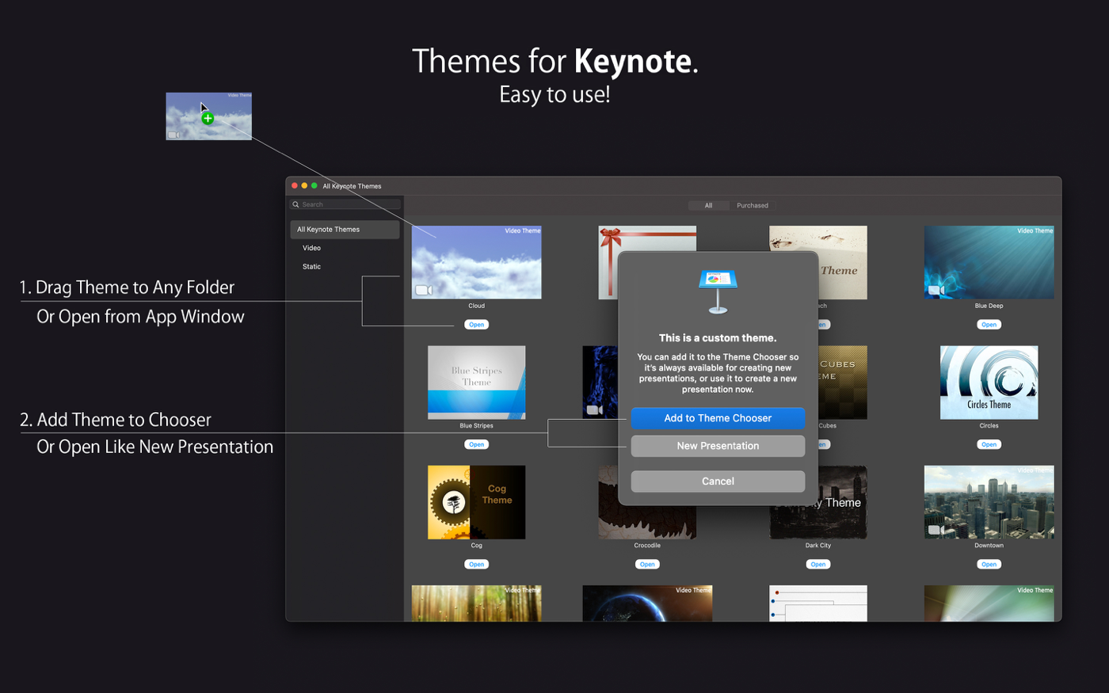Viewport: 1109px width, 693px height.
Task: Select the Cubes theme thumbnail
Action: point(842,383)
